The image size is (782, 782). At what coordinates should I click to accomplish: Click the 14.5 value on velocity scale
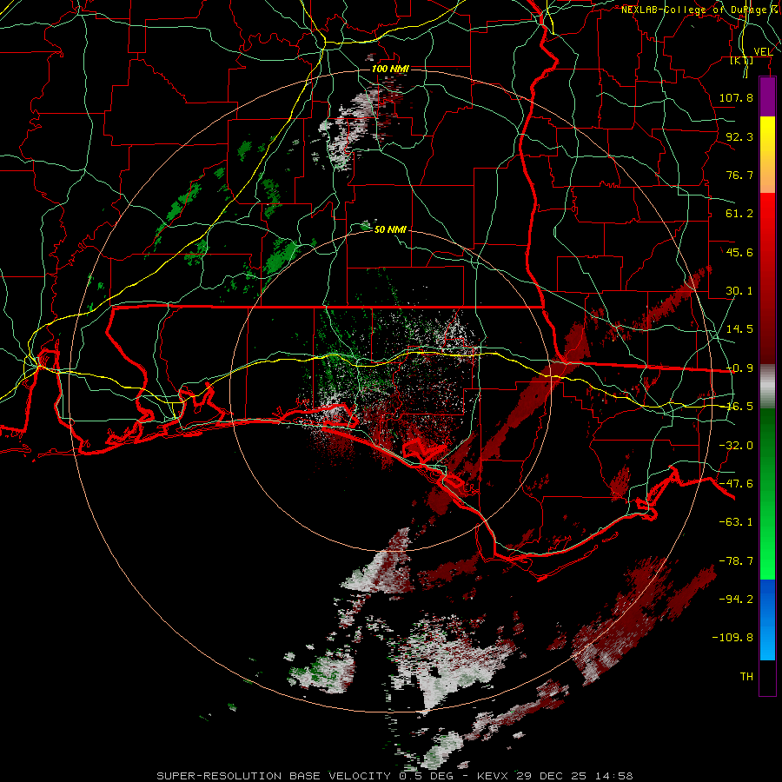[x=739, y=329]
